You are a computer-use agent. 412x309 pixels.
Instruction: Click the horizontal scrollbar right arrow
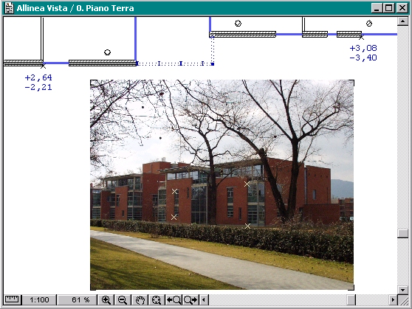[x=393, y=300]
